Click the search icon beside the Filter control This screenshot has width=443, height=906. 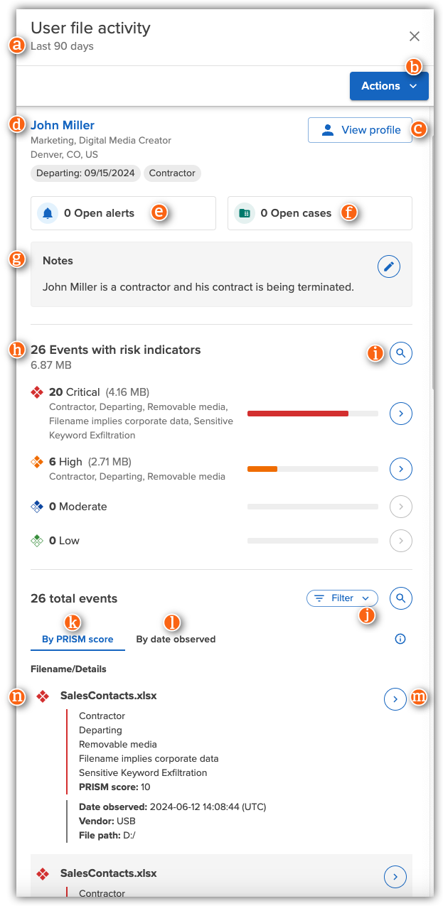point(400,598)
